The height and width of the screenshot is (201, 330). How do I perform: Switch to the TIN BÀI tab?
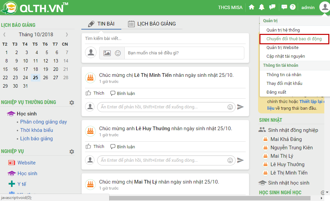(101, 24)
